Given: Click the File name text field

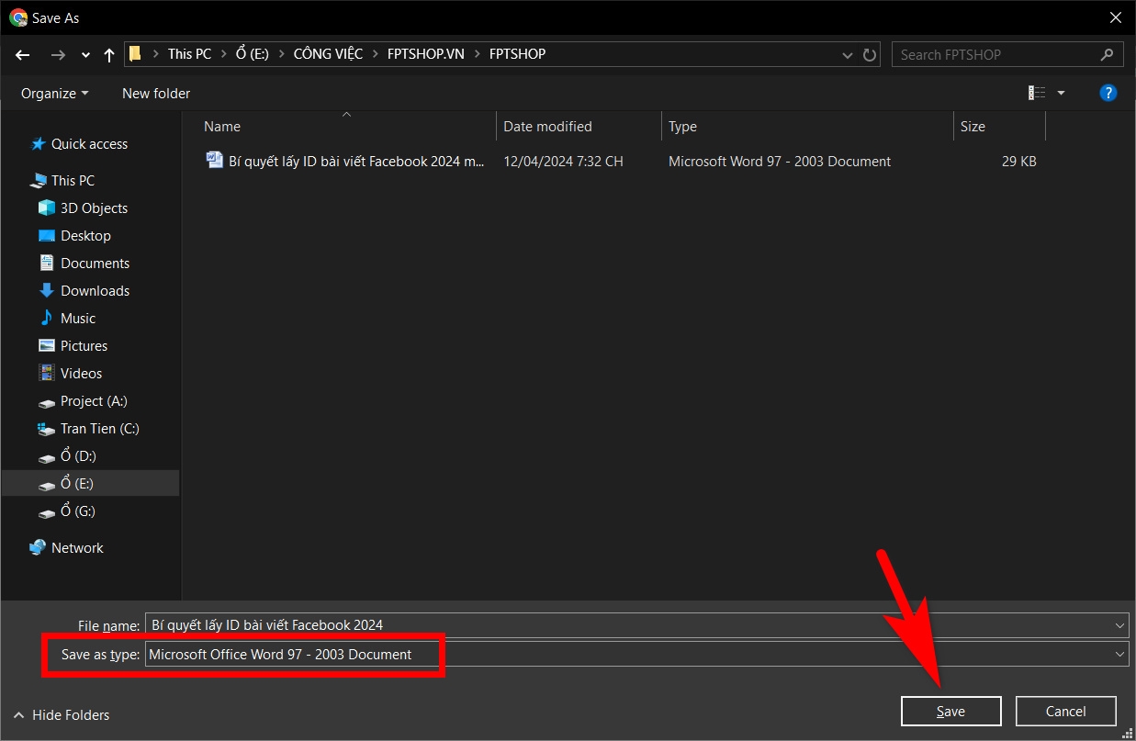Looking at the screenshot, I should click(628, 625).
